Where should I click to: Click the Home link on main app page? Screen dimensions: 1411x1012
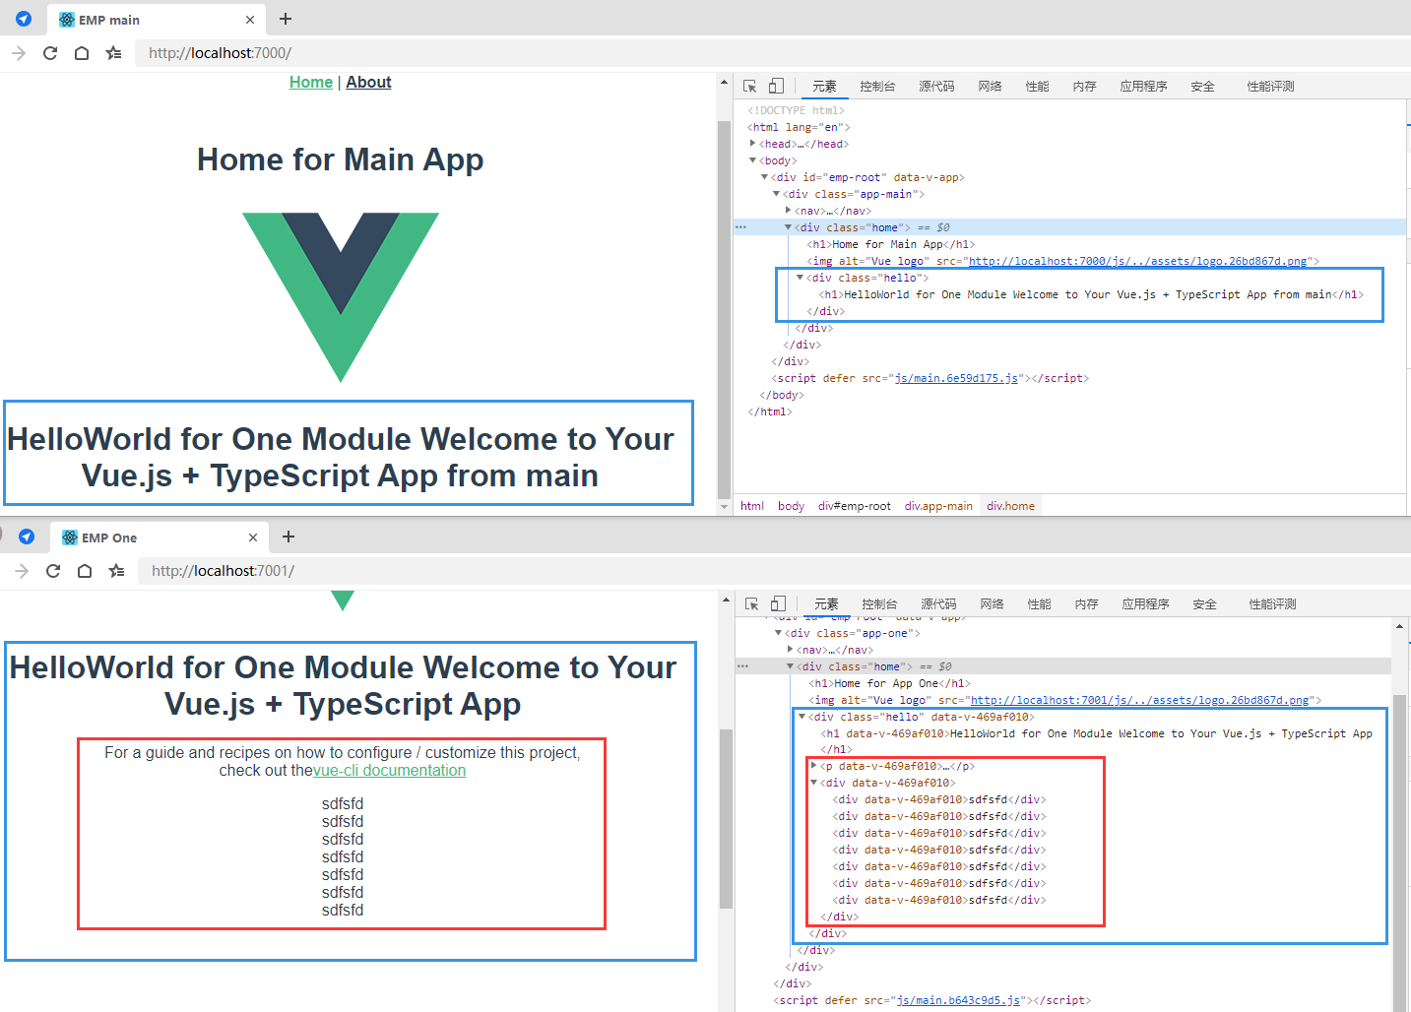click(311, 83)
